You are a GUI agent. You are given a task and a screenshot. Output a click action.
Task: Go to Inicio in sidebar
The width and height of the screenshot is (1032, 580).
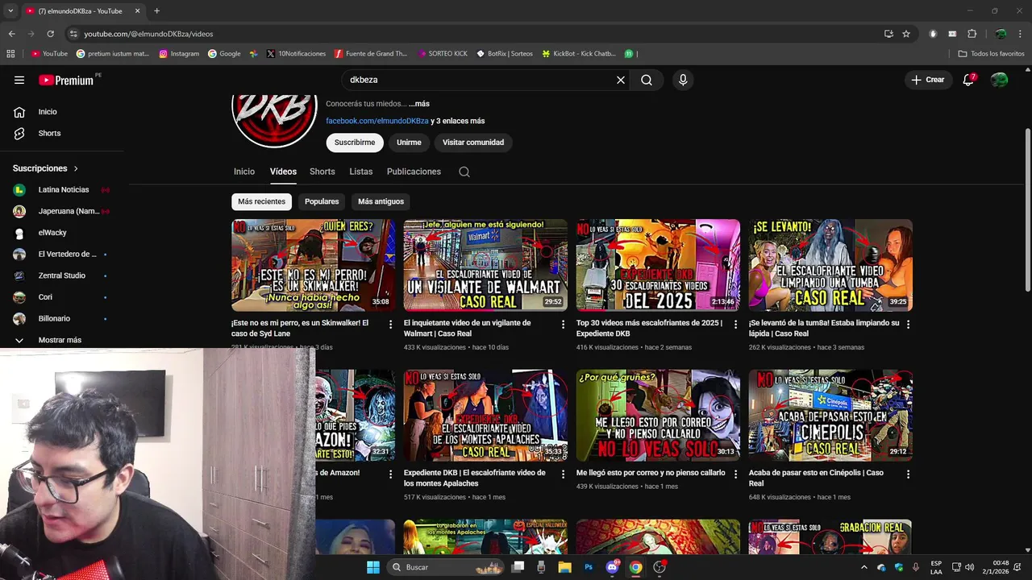tap(47, 112)
